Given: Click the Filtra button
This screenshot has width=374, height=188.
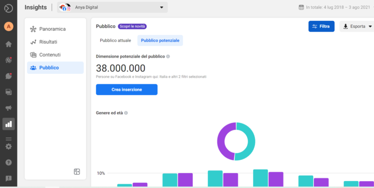Looking at the screenshot, I should pos(321,27).
